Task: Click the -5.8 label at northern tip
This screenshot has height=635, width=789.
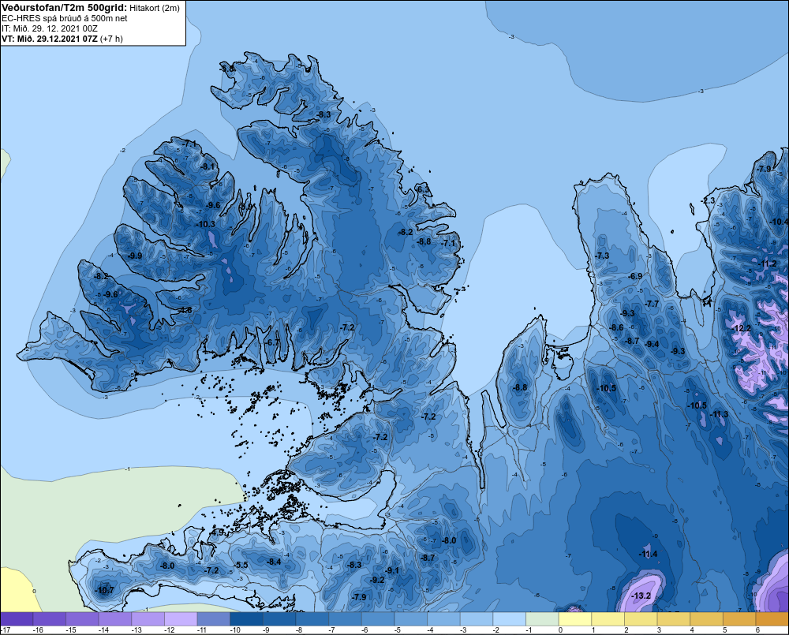Action: point(228,69)
